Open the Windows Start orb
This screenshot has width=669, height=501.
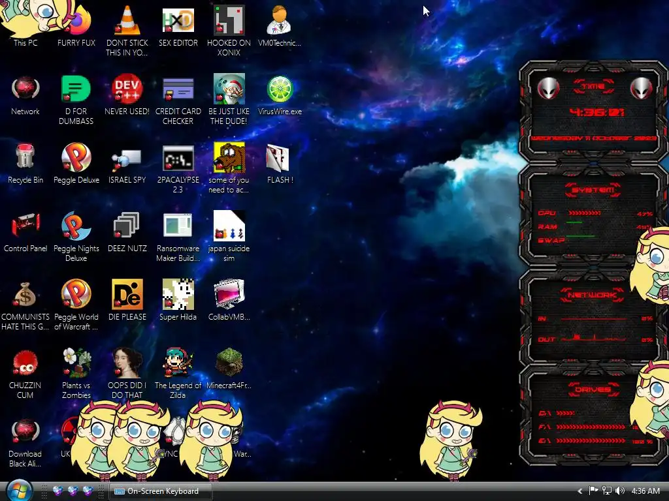[19, 491]
